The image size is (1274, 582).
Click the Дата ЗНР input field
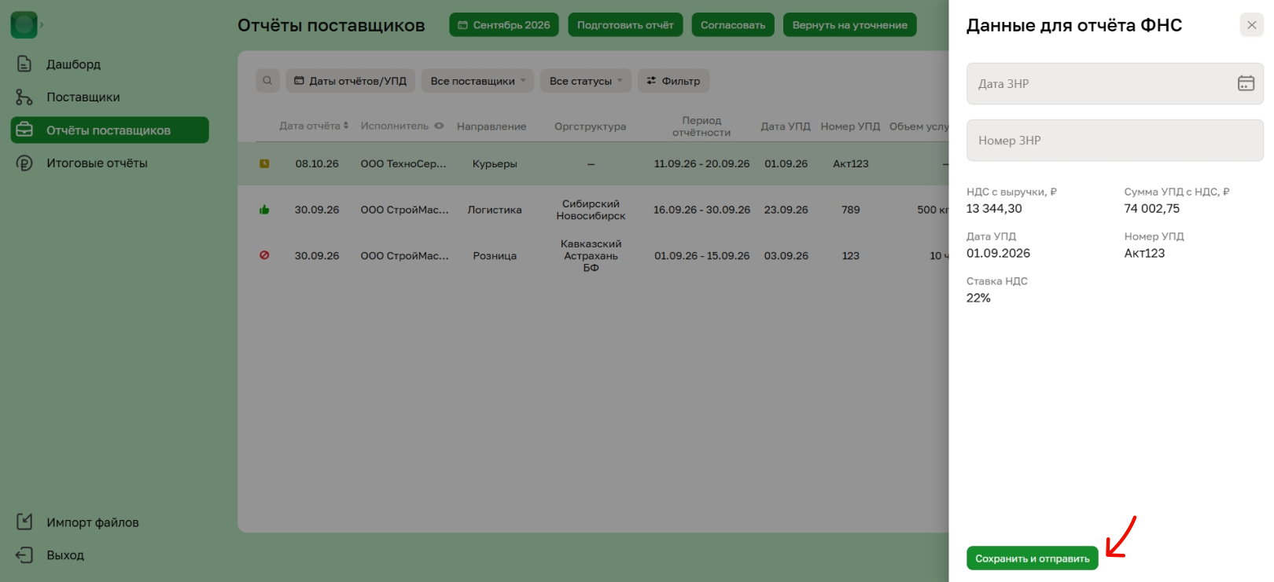(1115, 84)
